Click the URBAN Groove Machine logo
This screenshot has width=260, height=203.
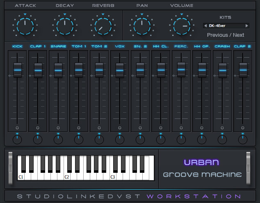[x=202, y=168]
